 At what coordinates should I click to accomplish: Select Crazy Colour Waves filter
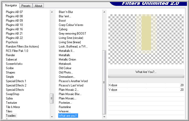71,25
